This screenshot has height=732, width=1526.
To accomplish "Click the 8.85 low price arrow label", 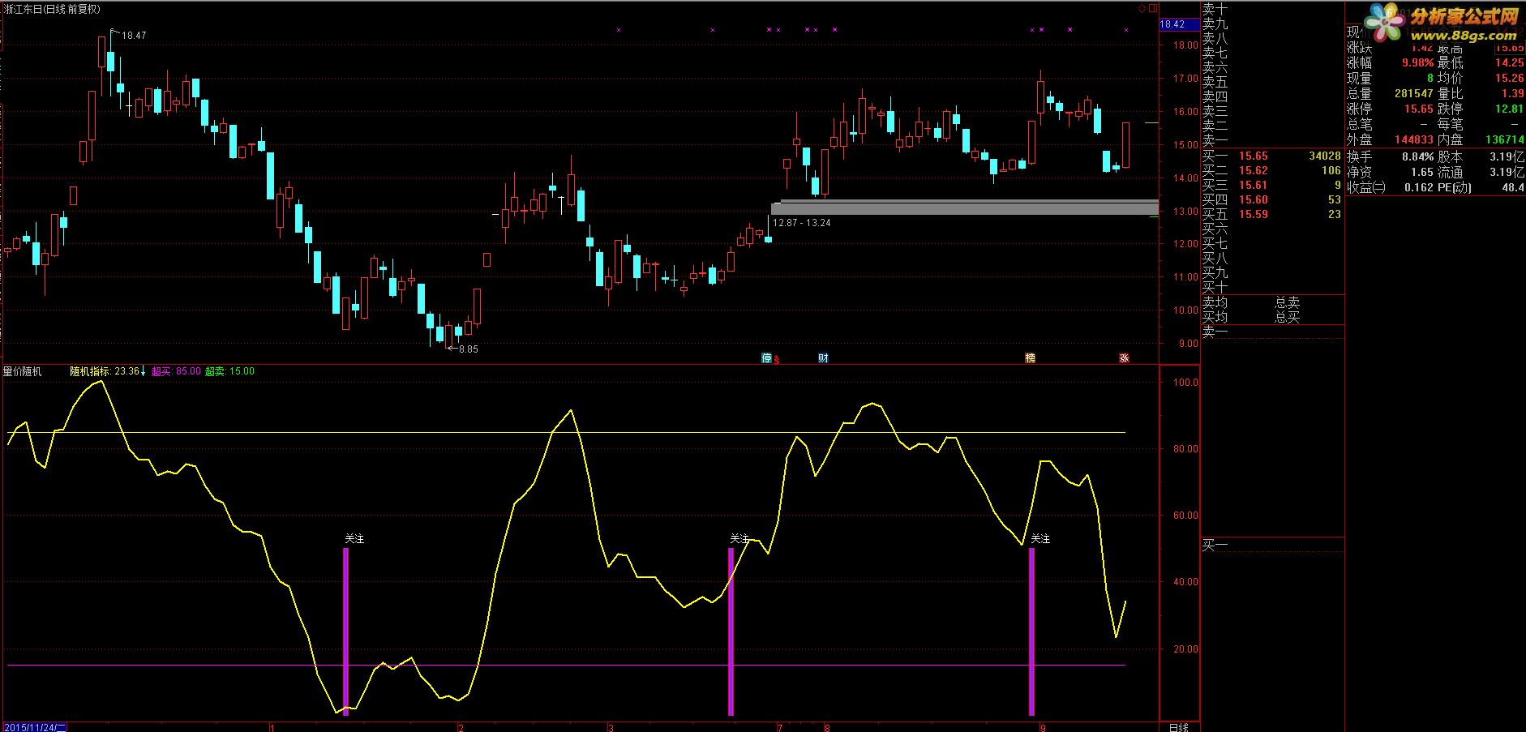I will [x=463, y=349].
